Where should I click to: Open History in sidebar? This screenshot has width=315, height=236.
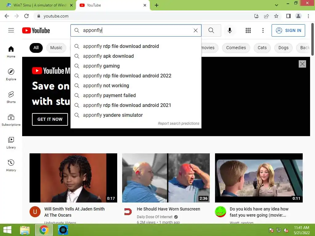pos(11,166)
